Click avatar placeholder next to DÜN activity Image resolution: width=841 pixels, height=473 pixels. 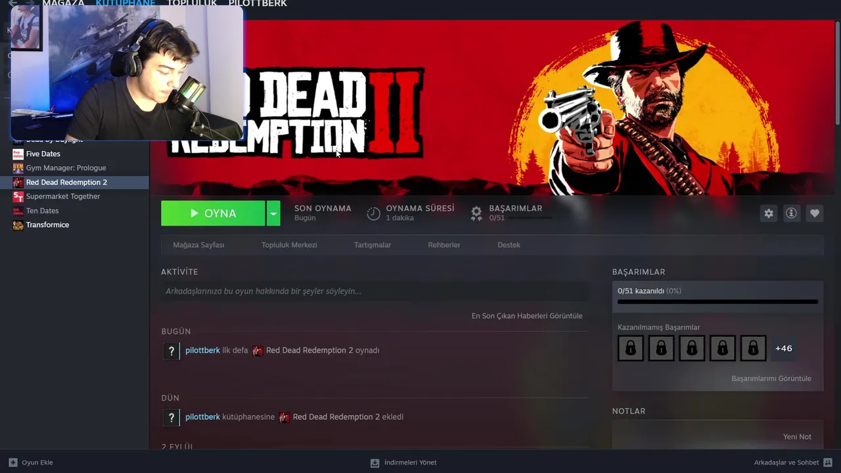(x=171, y=417)
